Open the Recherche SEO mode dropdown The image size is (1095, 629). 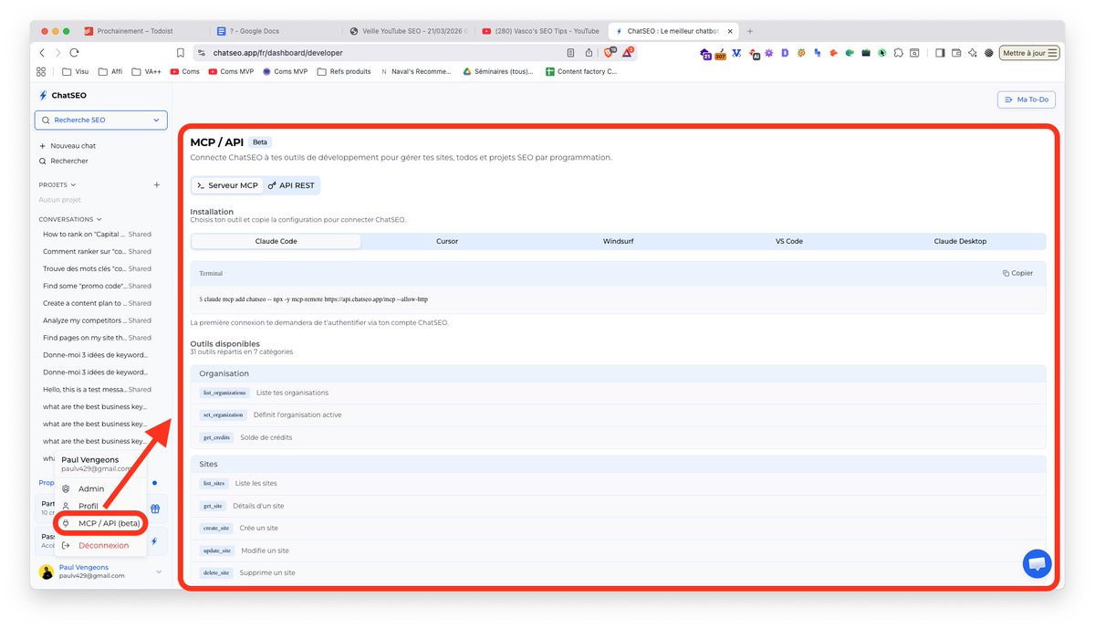[100, 120]
